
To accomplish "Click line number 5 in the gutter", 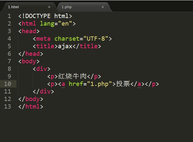I will pos(9,46).
